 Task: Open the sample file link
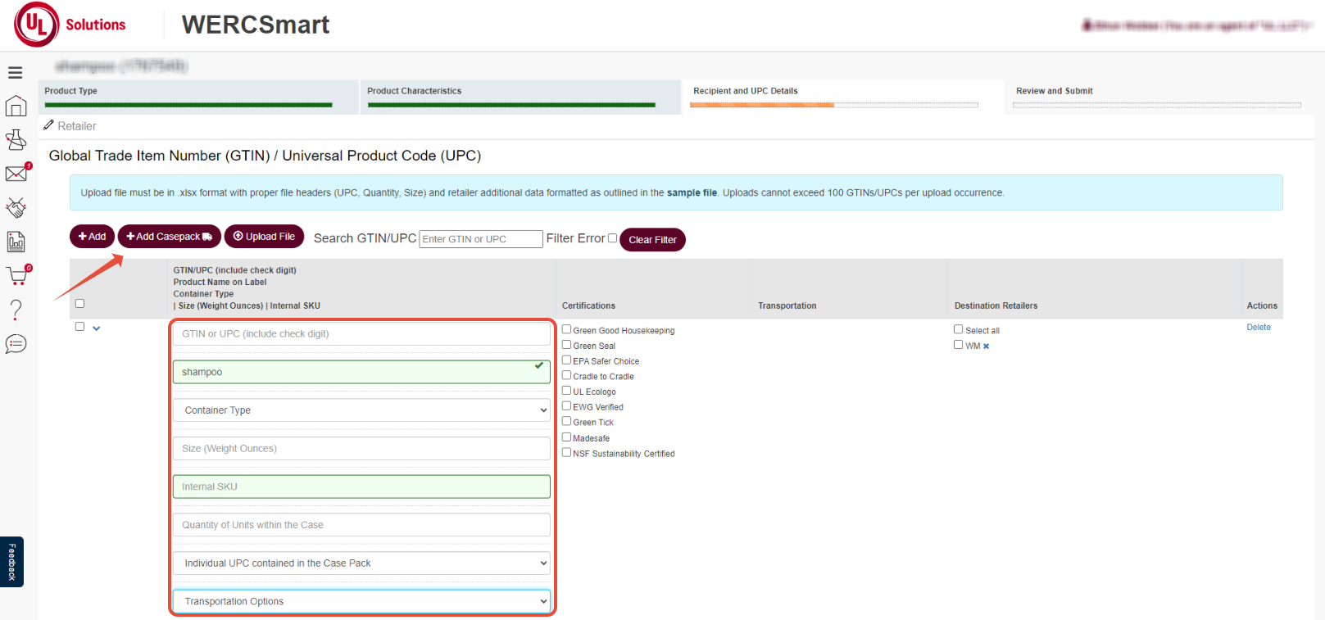(692, 193)
